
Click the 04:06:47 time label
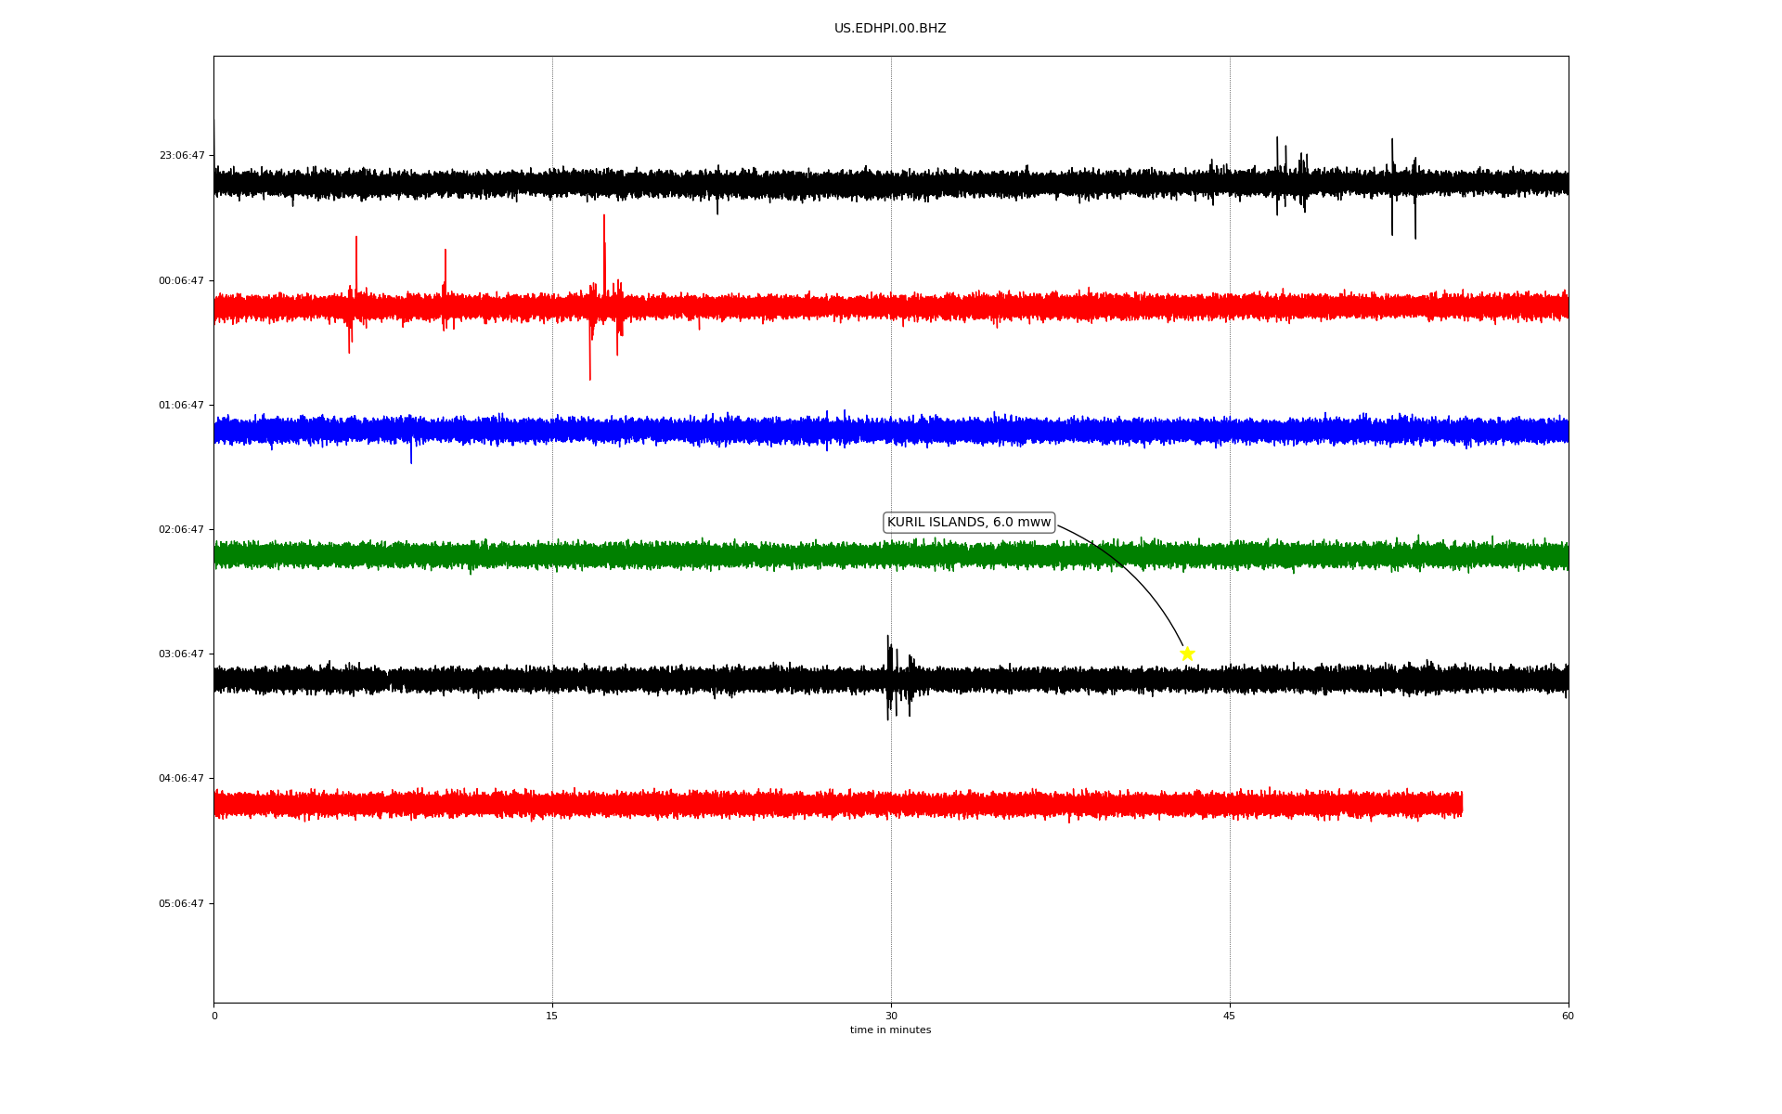point(182,779)
